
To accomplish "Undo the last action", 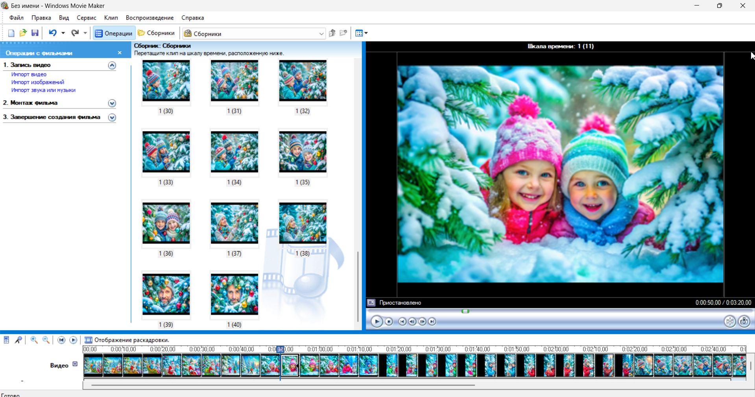I will pos(53,33).
